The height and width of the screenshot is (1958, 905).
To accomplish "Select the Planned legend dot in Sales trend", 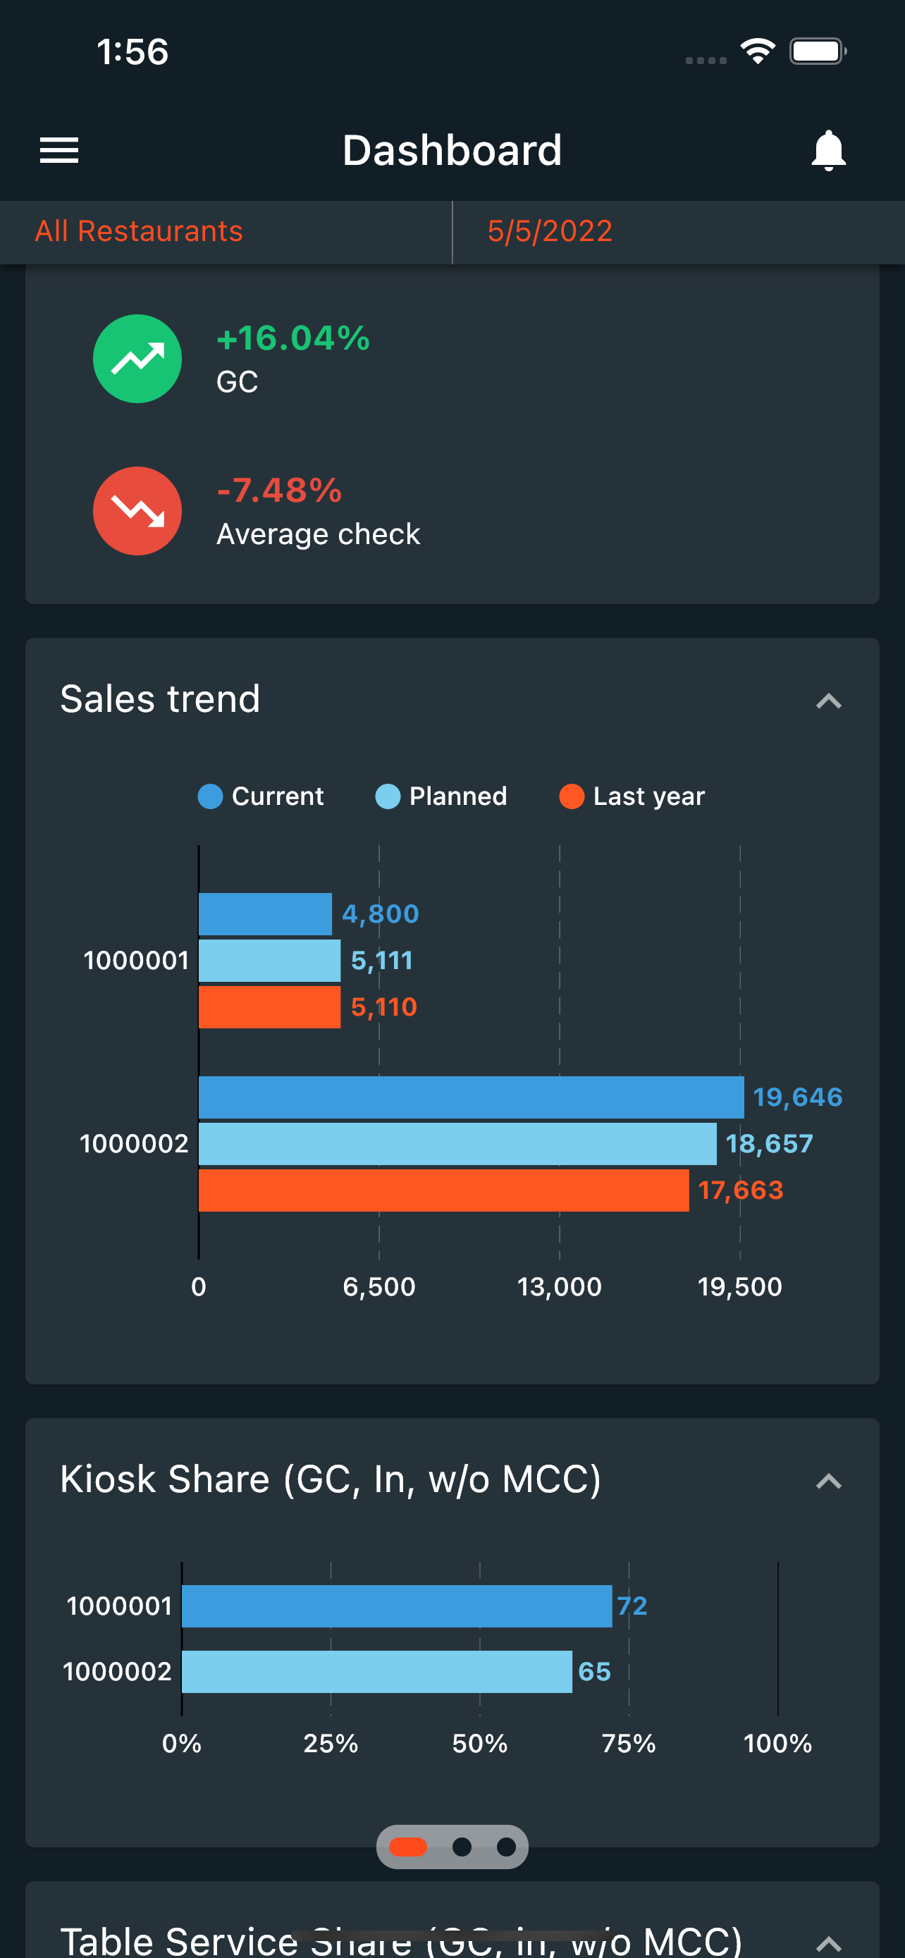I will (x=388, y=796).
